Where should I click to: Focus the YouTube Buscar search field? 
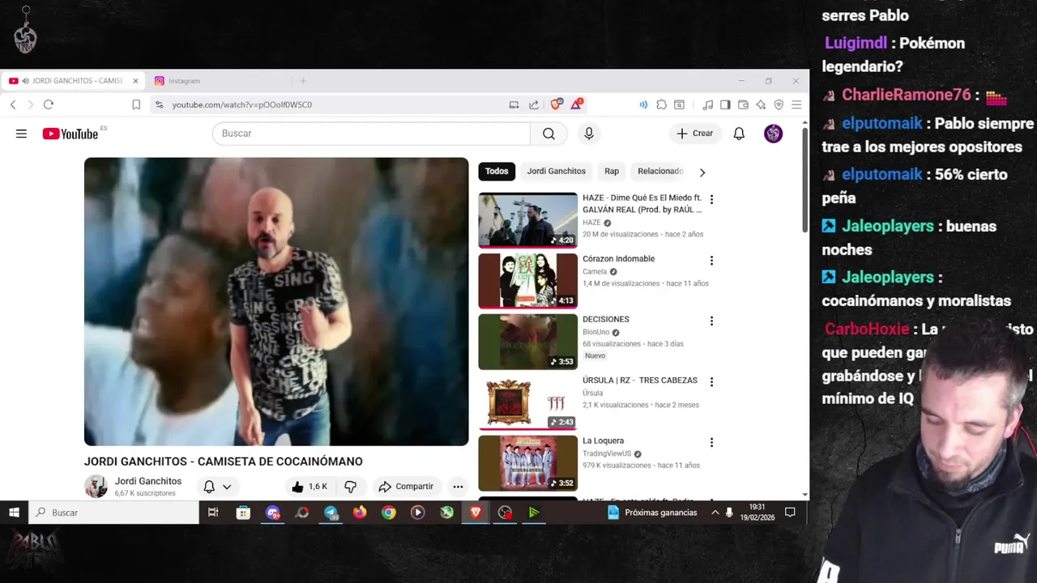[371, 134]
